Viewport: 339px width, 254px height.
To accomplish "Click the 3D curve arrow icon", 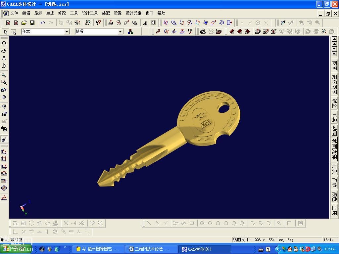I will pos(158,31).
